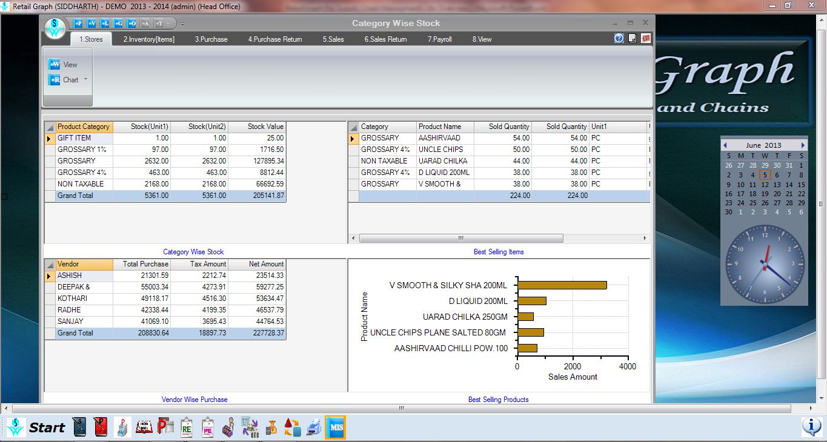The width and height of the screenshot is (827, 442).
Task: Click the report document icon beside Help
Action: coord(631,38)
